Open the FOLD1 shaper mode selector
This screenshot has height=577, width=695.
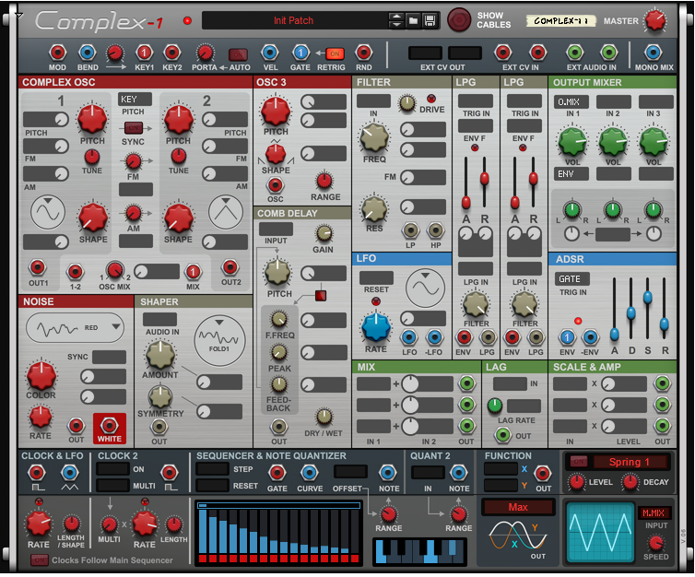[219, 340]
